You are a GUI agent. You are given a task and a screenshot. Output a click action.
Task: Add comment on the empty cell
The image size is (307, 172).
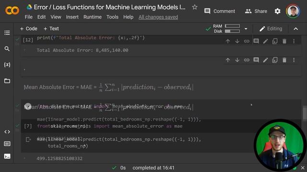coord(256,60)
